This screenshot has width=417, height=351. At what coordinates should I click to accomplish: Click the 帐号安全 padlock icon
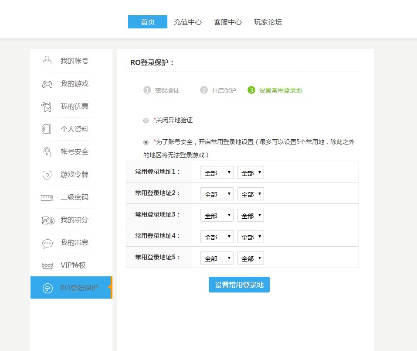point(47,152)
